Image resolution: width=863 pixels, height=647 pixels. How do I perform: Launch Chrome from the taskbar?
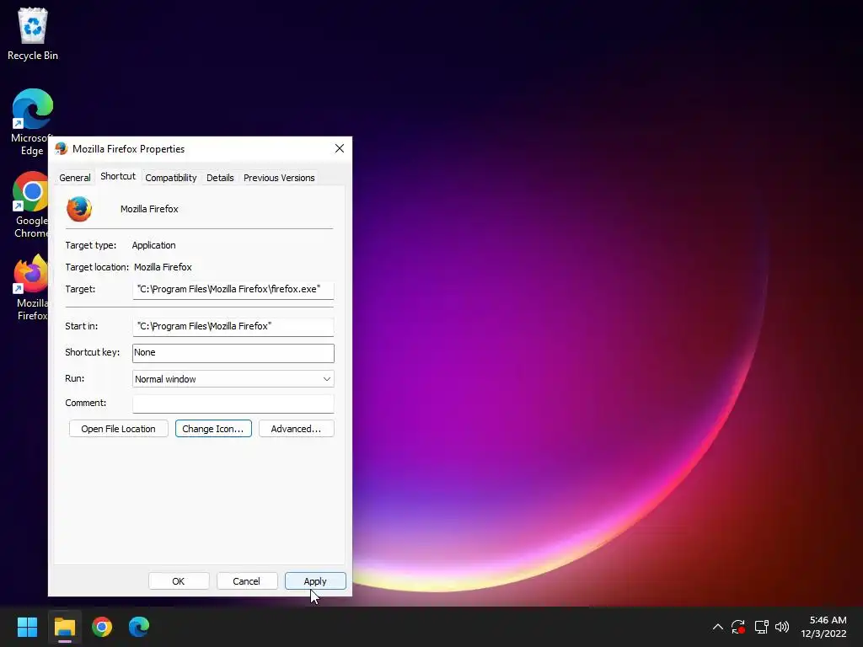click(x=102, y=627)
